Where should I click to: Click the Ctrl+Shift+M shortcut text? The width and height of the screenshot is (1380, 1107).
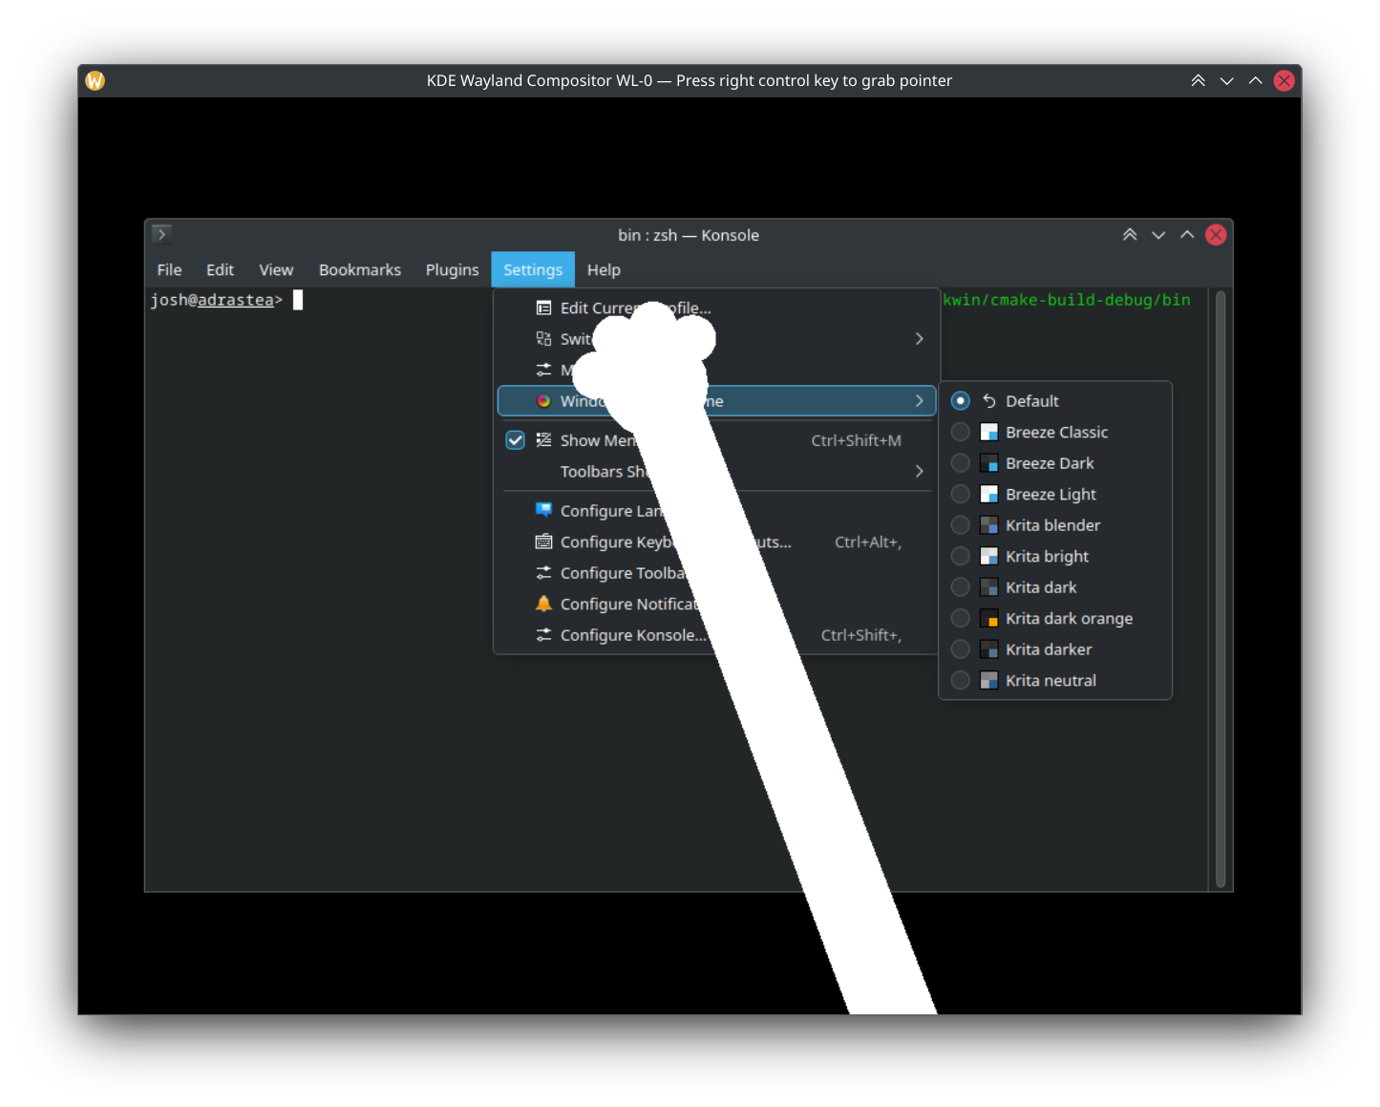[x=856, y=440]
